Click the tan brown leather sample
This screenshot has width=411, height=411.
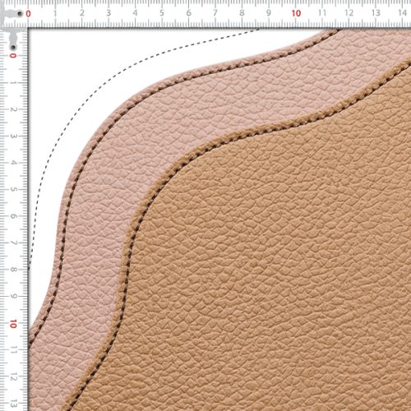[x=261, y=261]
